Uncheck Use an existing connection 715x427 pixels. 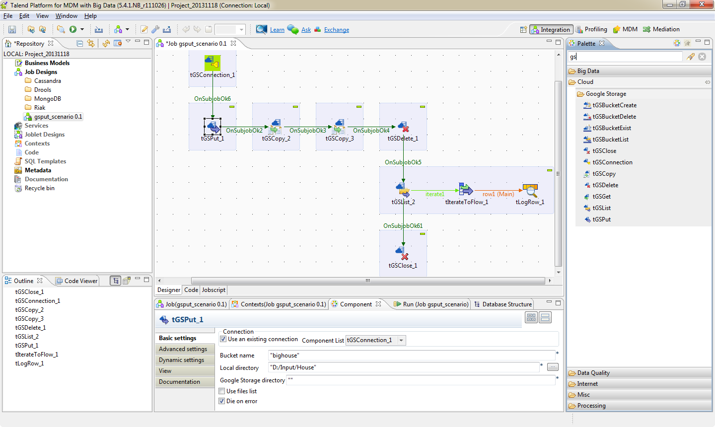point(223,339)
